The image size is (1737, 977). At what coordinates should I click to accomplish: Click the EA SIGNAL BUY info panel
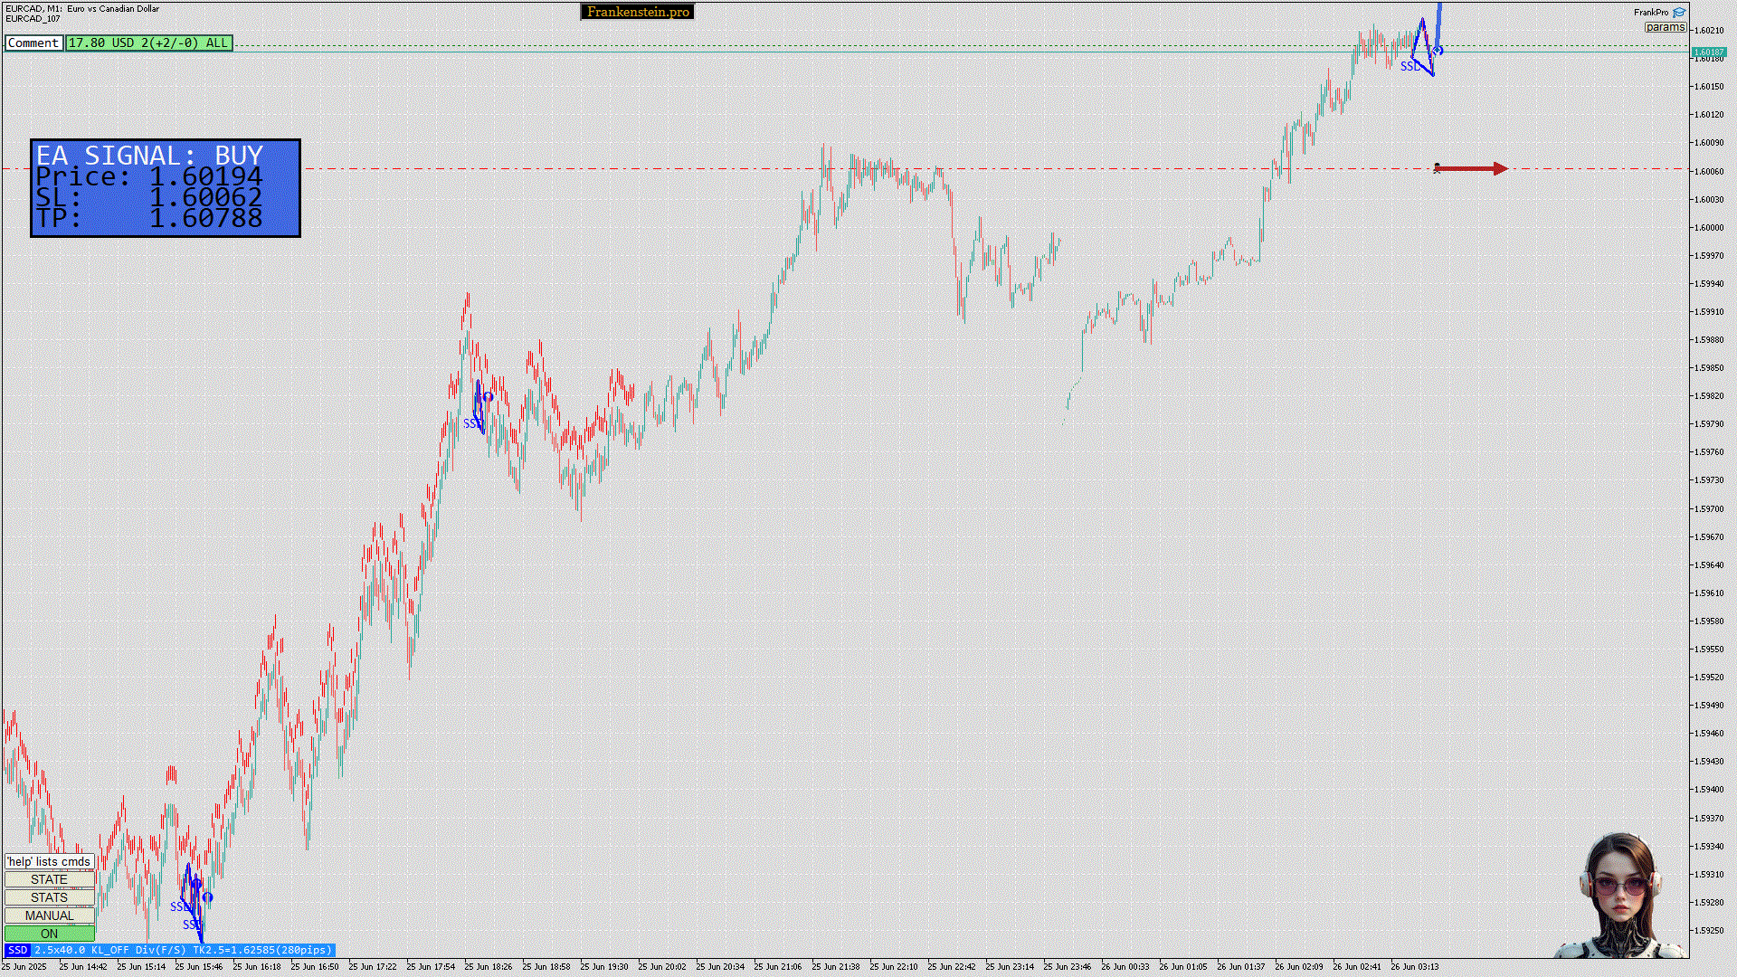166,188
